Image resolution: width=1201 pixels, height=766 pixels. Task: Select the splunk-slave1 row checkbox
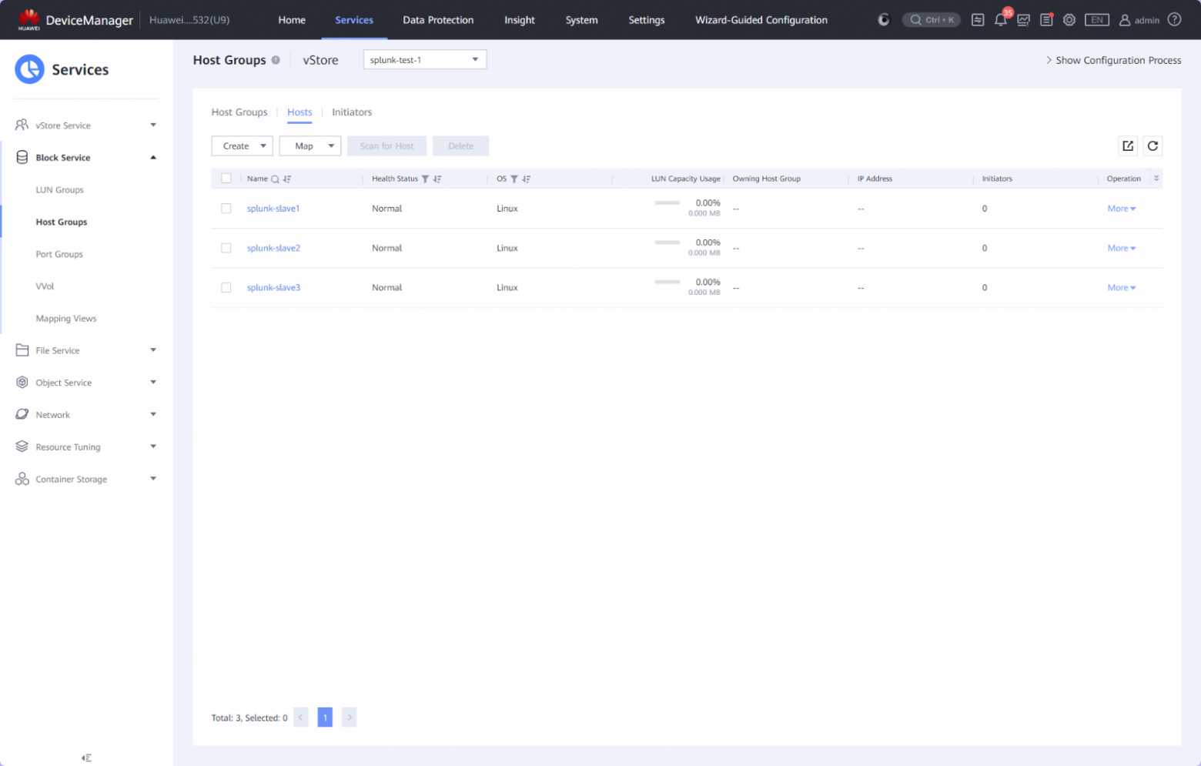coord(226,209)
